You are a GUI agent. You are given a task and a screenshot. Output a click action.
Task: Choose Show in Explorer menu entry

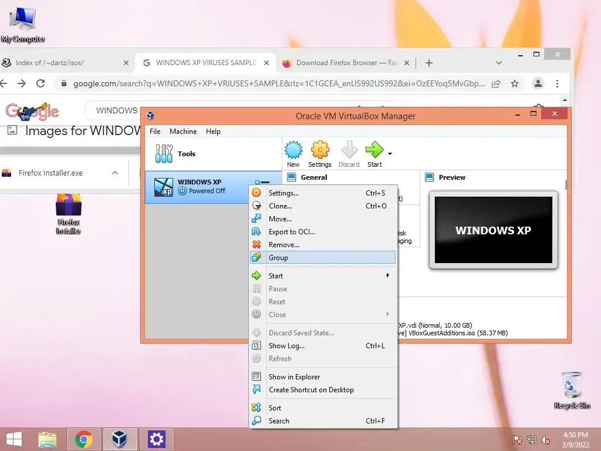[323, 376]
